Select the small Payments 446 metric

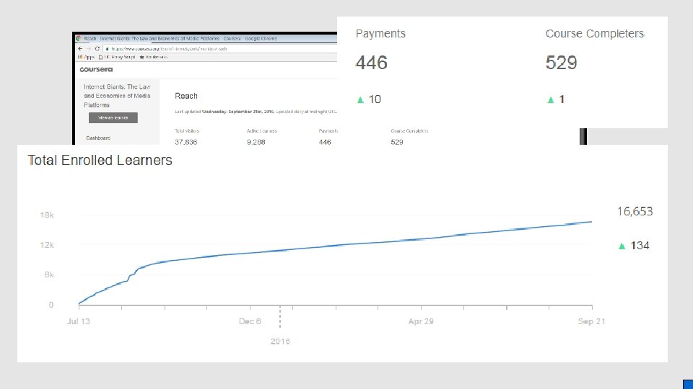(328, 137)
